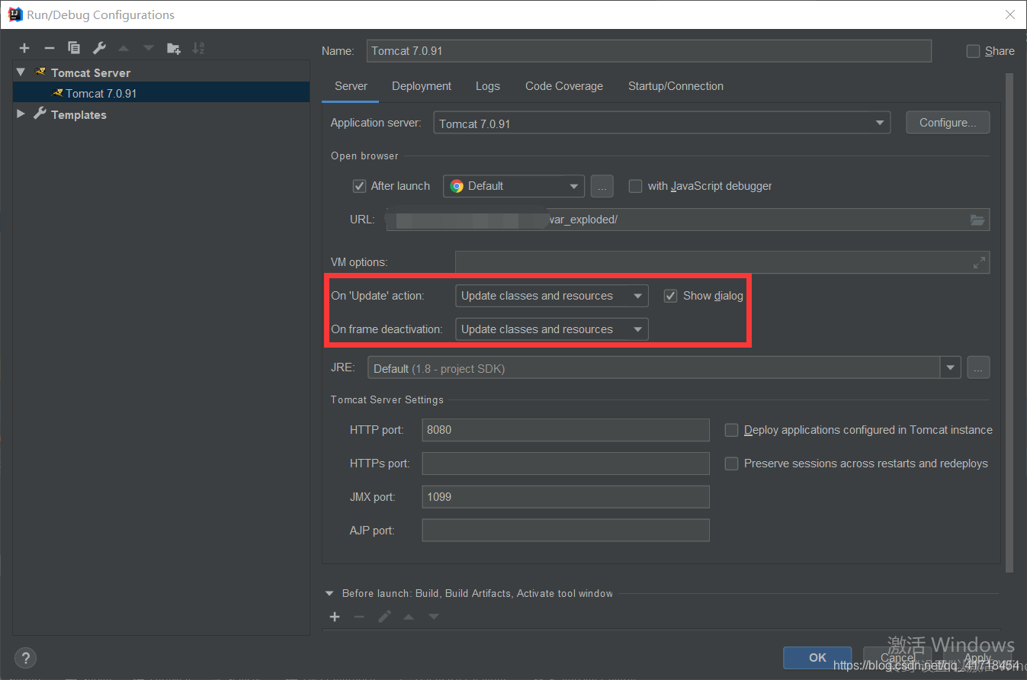
Task: Move before launch task up
Action: pyautogui.click(x=409, y=616)
